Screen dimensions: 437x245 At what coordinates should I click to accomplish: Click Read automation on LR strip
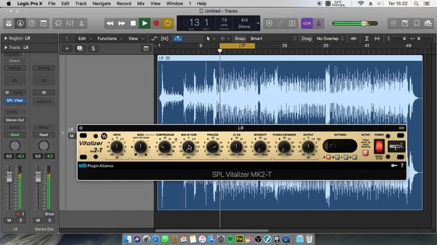(15, 135)
